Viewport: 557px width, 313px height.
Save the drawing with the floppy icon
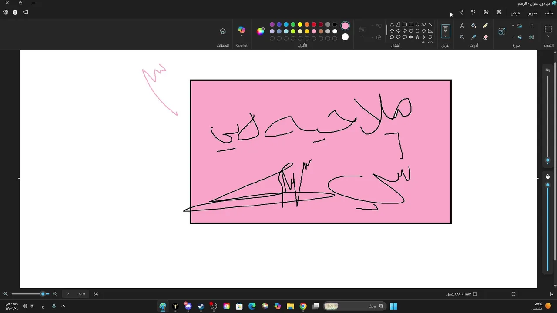pyautogui.click(x=499, y=12)
